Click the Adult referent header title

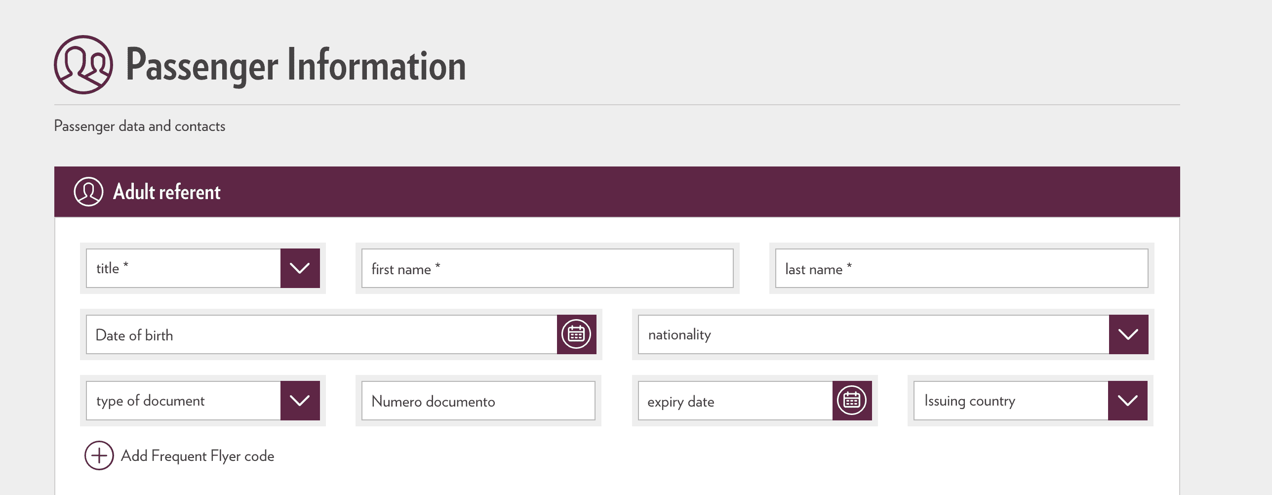point(167,192)
